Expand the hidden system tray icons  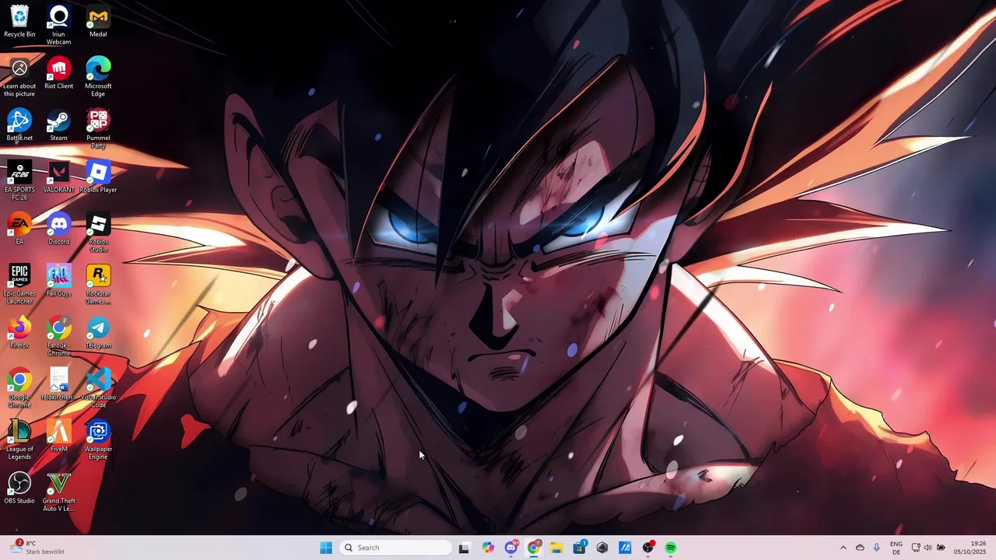coord(843,548)
